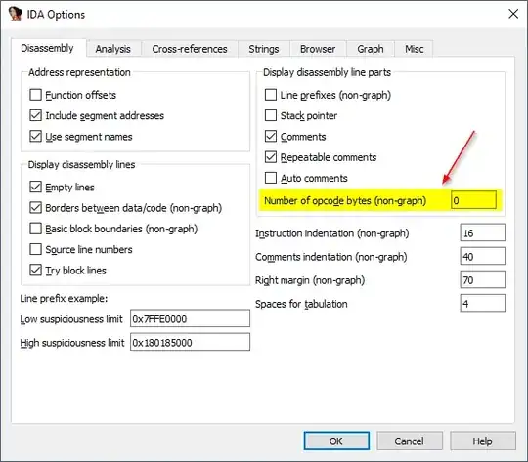Click the Cancel button
Screen dimensions: 528x462
pyautogui.click(x=409, y=441)
